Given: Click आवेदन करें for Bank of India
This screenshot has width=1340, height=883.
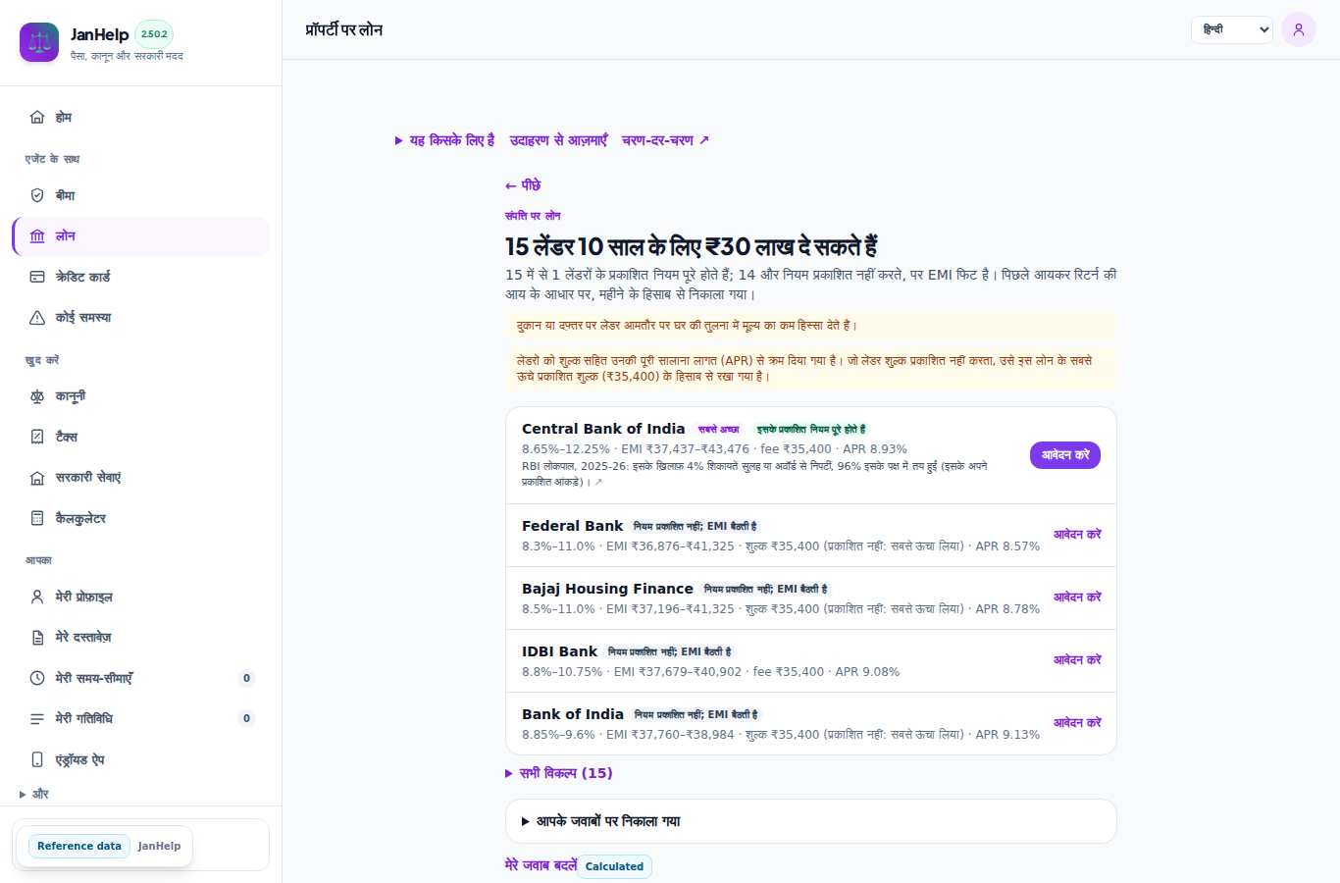Looking at the screenshot, I should (x=1077, y=723).
